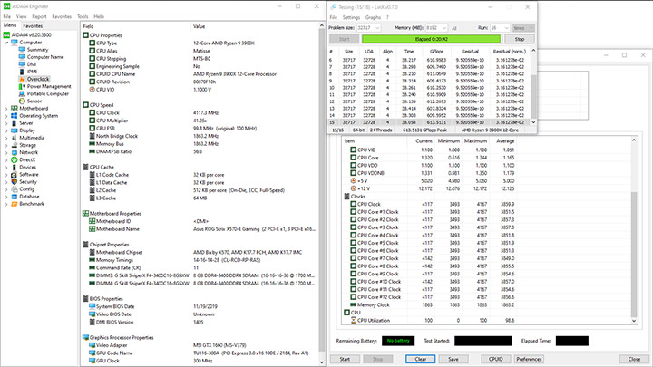Click the statistics list vertical scrollbar
The width and height of the screenshot is (653, 367).
pyautogui.click(x=634, y=230)
